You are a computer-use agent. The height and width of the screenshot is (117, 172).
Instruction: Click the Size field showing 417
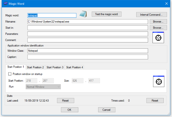(94, 80)
